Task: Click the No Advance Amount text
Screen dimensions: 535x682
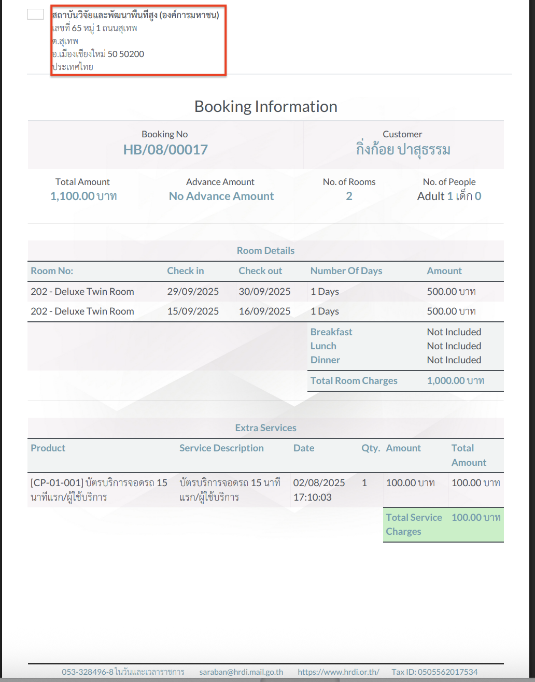Action: pos(221,196)
